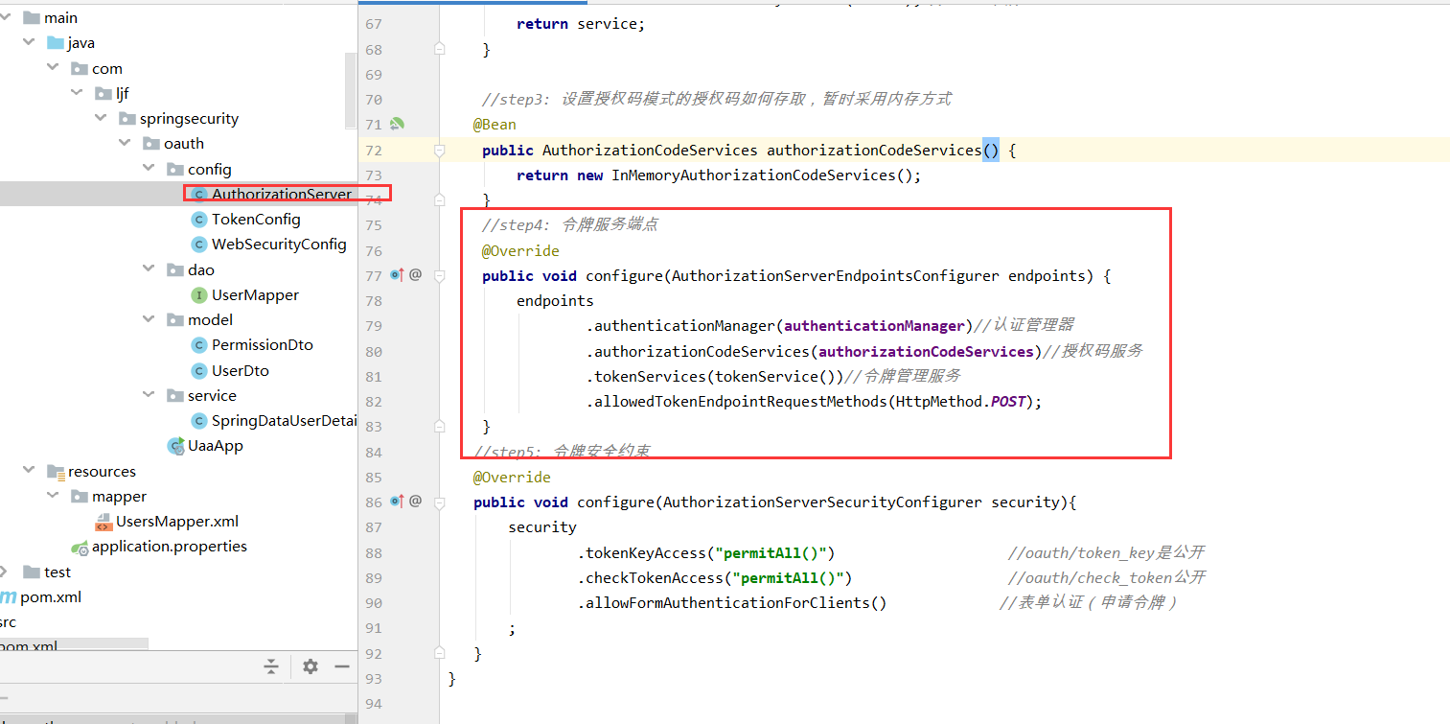Collapse the oauth package chevron
Screen dimensions: 1450x724
pyautogui.click(x=124, y=144)
